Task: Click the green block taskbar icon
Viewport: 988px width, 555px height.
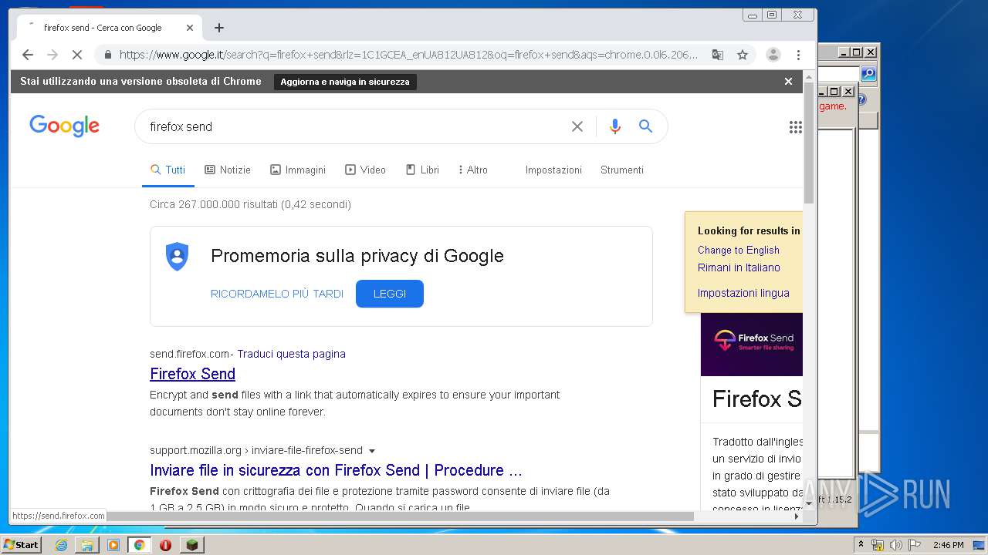Action: tap(191, 545)
